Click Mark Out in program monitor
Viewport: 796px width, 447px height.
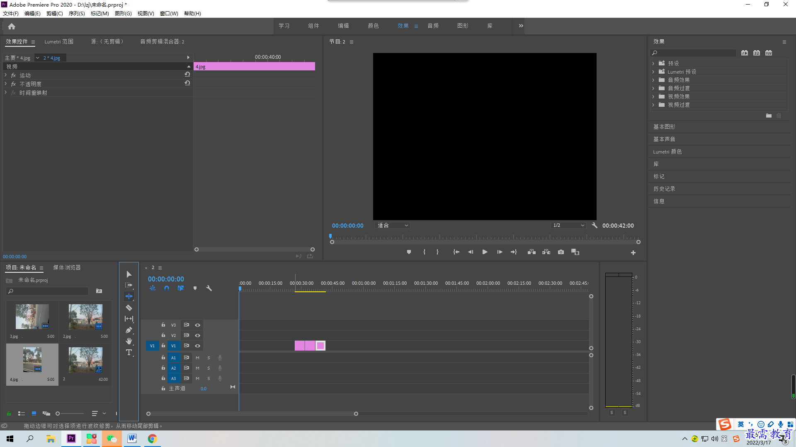coord(437,252)
